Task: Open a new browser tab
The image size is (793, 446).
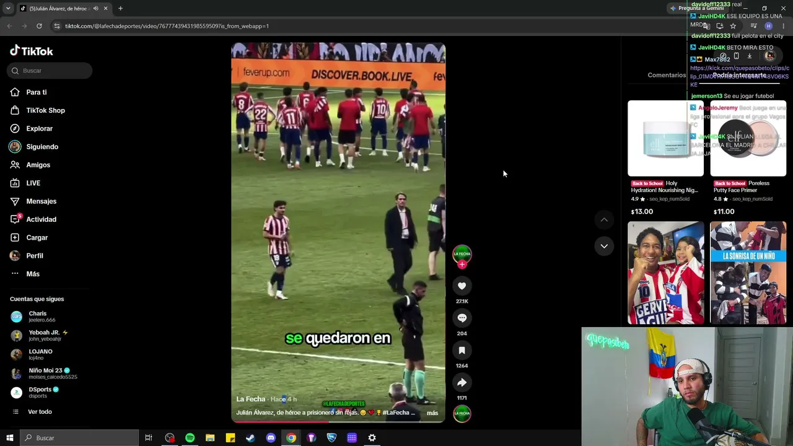Action: coord(120,9)
